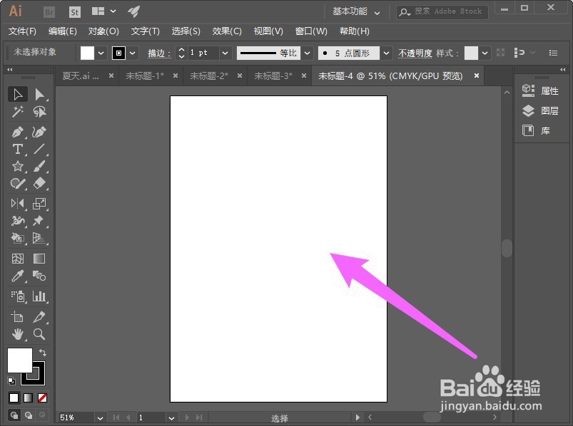Viewport: 573px width, 426px height.
Task: Select the Perspective Grid tool
Action: click(39, 238)
